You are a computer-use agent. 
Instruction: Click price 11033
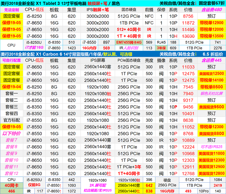point(188,67)
